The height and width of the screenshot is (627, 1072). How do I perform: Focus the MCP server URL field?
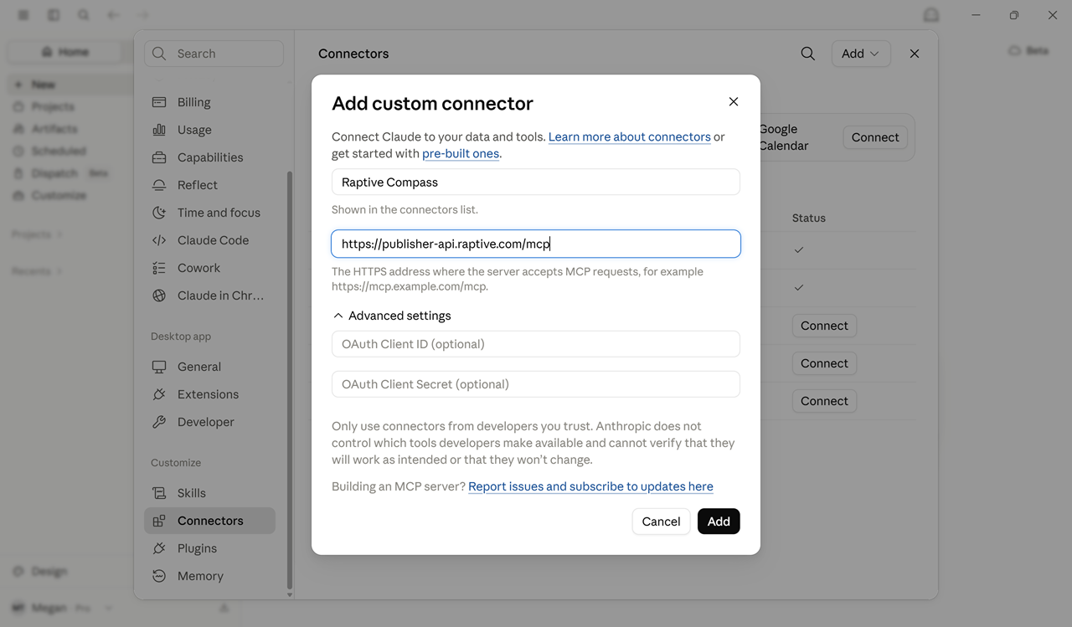(x=536, y=244)
